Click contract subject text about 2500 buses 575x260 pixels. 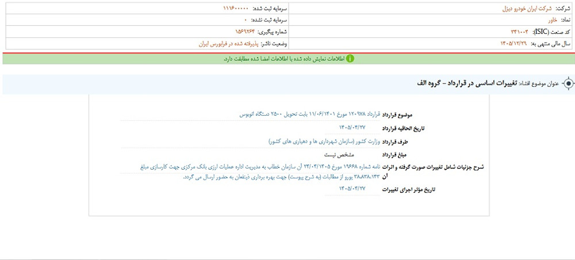310,114
